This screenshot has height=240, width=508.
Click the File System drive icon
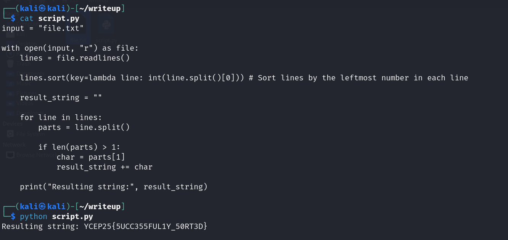(10, 134)
